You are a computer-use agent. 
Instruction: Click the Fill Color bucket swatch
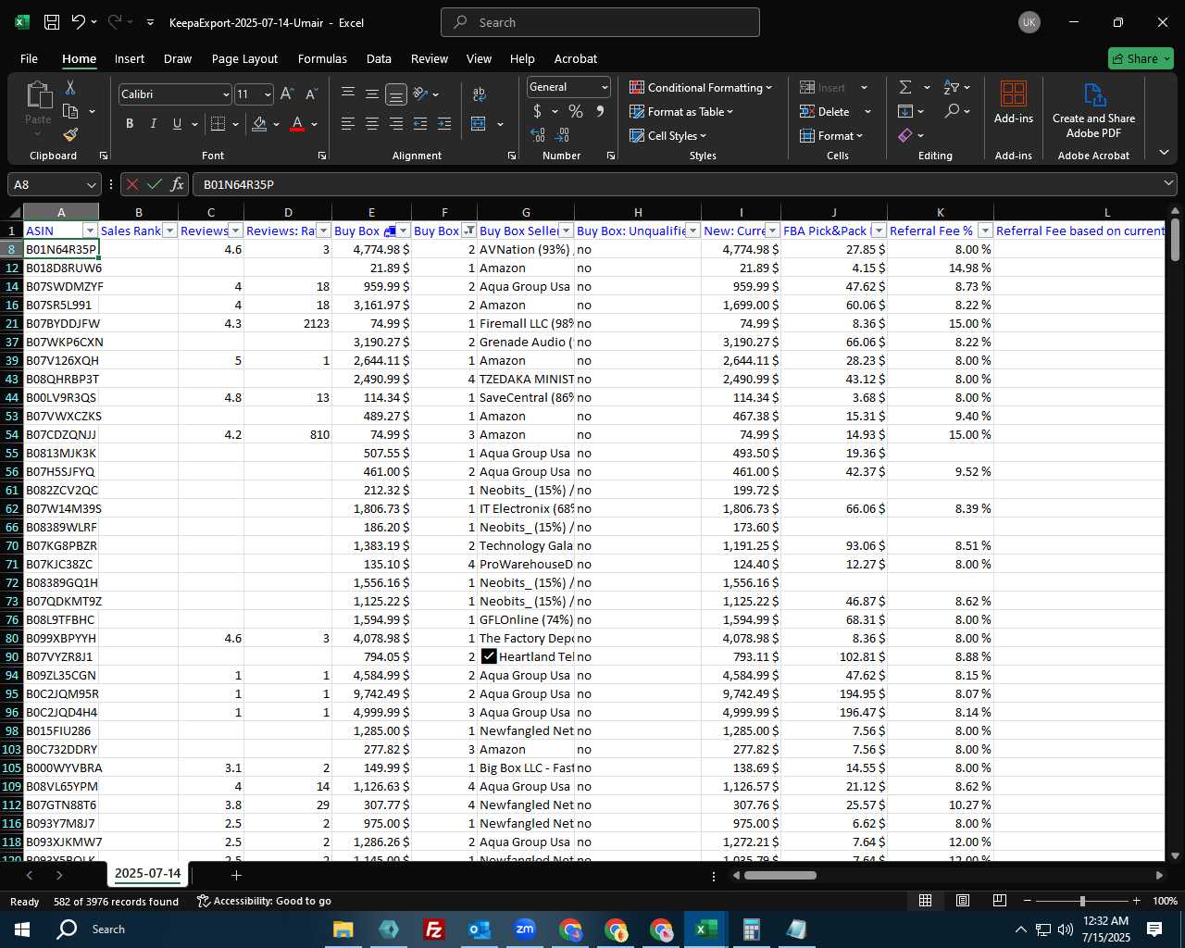click(259, 124)
